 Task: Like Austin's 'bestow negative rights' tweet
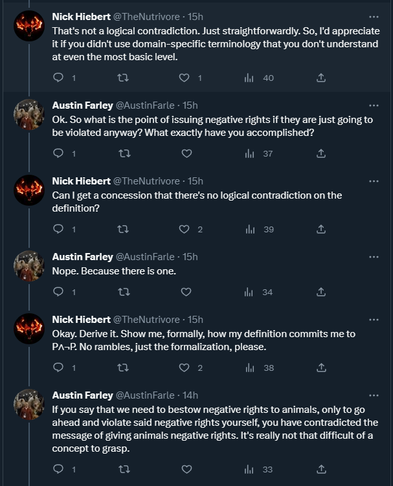(186, 469)
